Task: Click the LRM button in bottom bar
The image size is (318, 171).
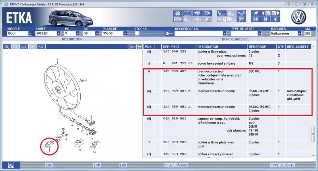Action: (97, 165)
